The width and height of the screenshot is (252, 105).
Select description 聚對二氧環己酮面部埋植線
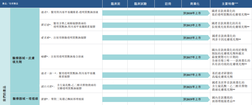click(67, 99)
